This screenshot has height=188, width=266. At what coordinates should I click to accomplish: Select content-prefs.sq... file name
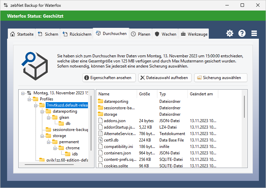tap(120, 159)
